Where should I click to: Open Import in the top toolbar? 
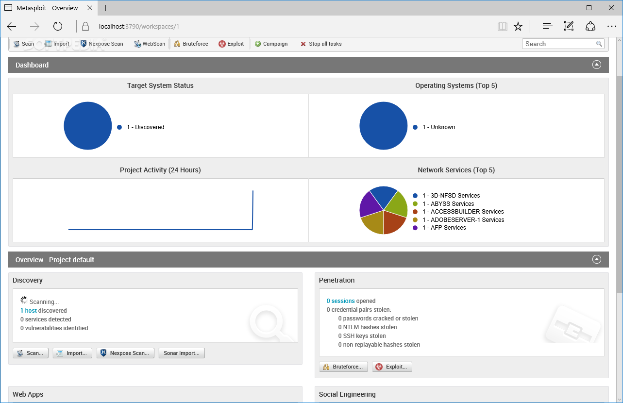point(57,44)
